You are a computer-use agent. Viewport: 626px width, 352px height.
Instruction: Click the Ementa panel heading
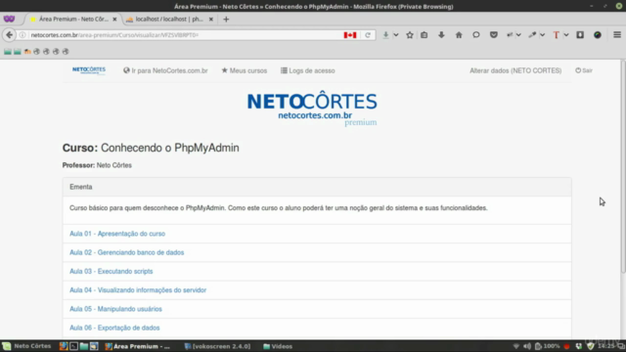[317, 187]
